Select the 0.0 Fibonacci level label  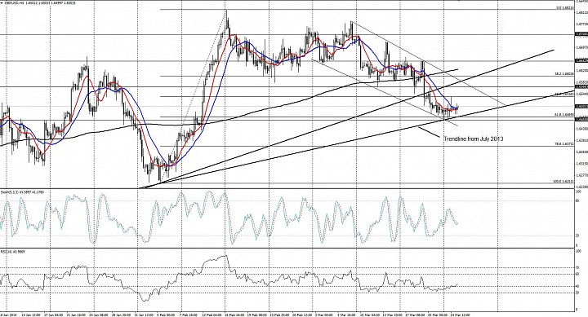(x=565, y=7)
